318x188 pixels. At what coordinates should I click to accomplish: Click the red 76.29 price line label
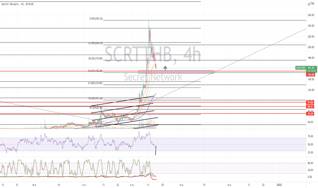click(x=310, y=113)
